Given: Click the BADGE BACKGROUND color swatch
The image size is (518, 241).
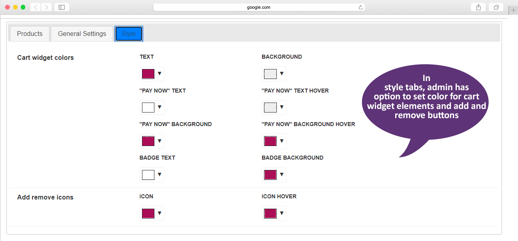Looking at the screenshot, I should [270, 175].
